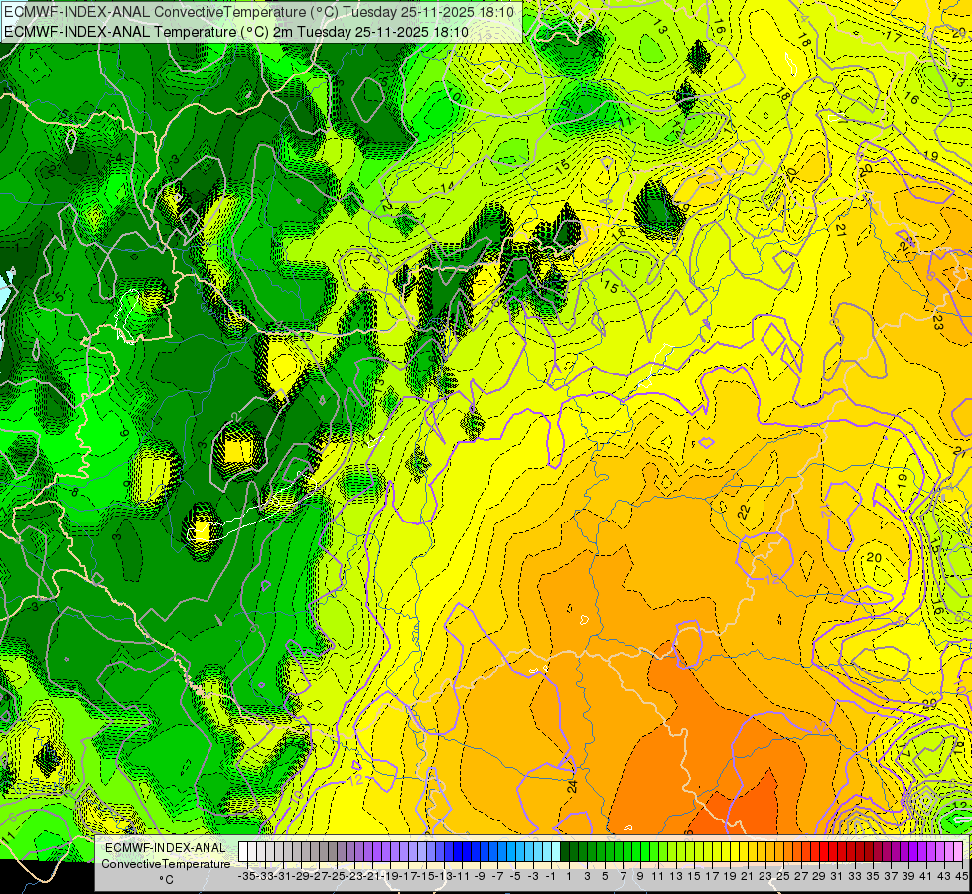Screen dimensions: 972x894
Task: Click the 23 contour label on the map
Action: (x=938, y=322)
